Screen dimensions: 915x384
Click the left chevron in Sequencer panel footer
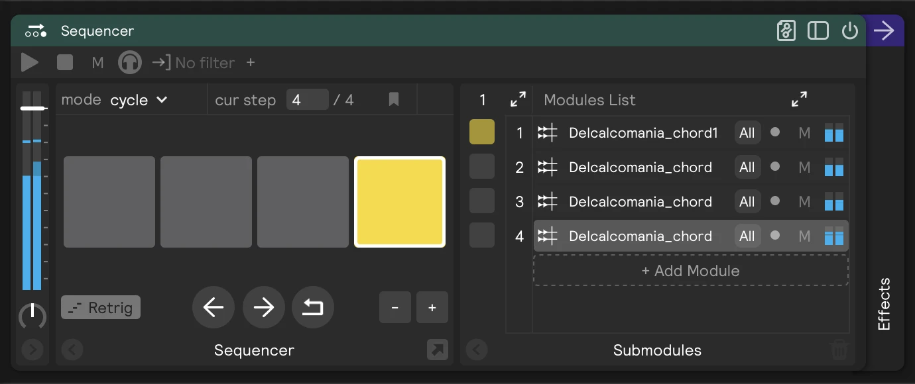coord(72,349)
